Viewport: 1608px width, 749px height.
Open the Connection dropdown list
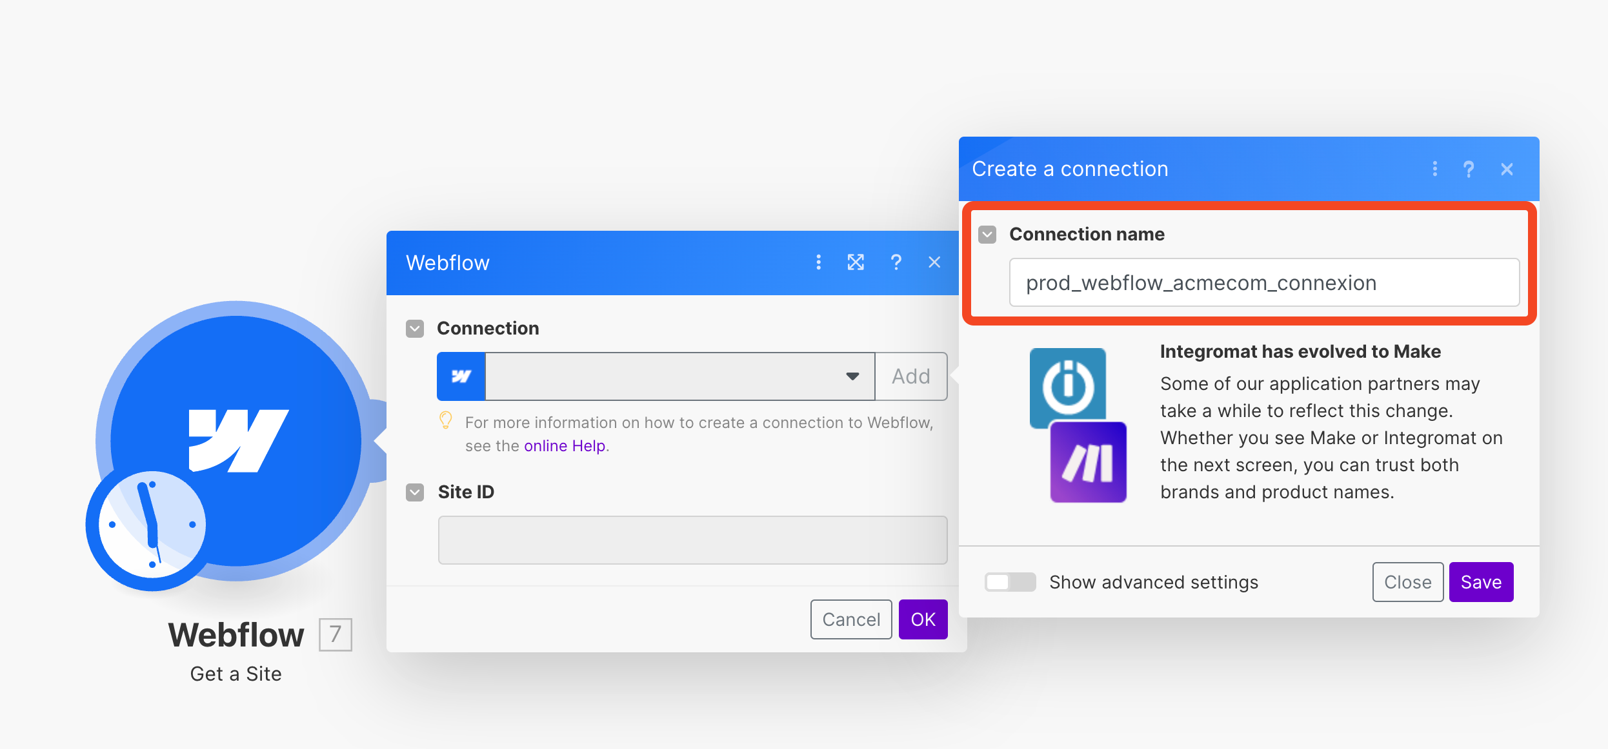point(680,376)
